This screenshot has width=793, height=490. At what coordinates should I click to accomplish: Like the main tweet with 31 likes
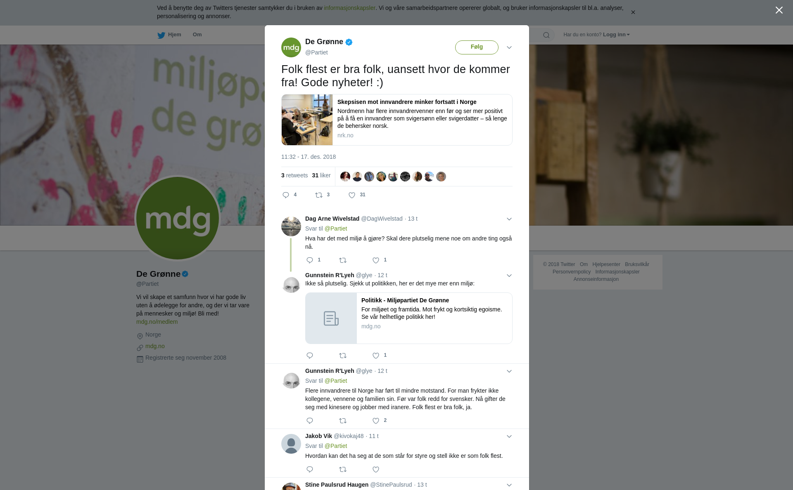pos(352,195)
